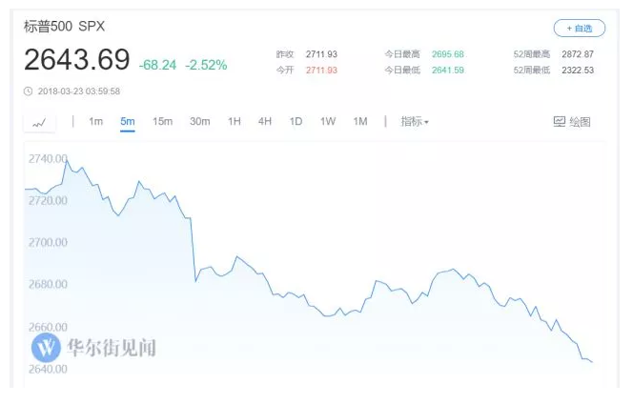The image size is (633, 404).
Task: Choose the 15m interval
Action: (x=162, y=121)
